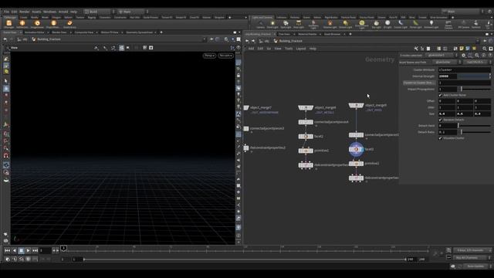Image resolution: width=494 pixels, height=278 pixels.
Task: Open the Windows menu
Action: 49,12
